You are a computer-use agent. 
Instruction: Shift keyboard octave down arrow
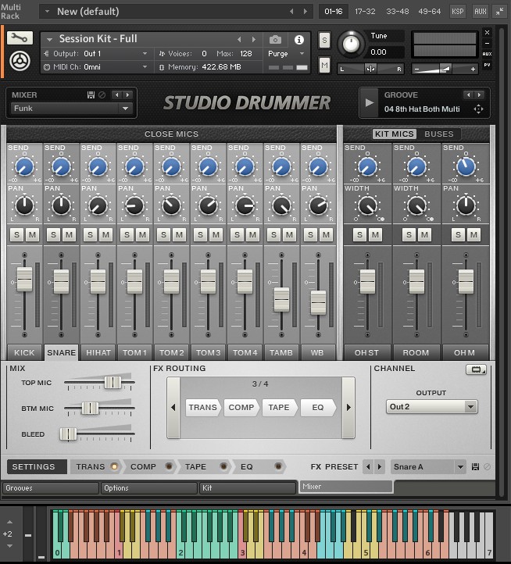point(9,546)
